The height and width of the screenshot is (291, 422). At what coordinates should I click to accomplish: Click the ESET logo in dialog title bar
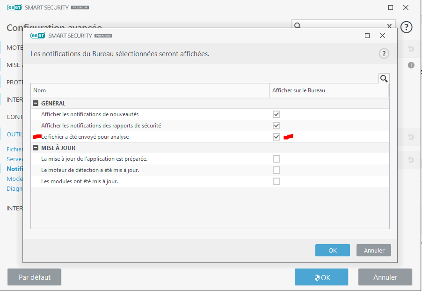37,36
